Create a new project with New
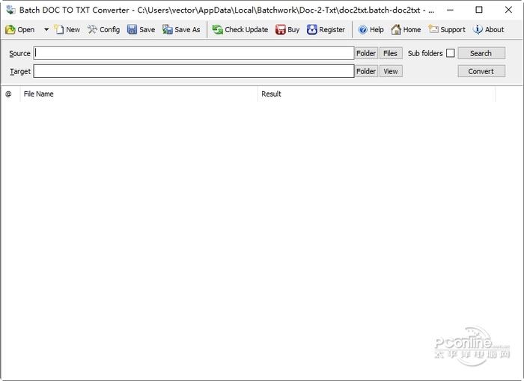The width and height of the screenshot is (524, 381). (x=67, y=30)
